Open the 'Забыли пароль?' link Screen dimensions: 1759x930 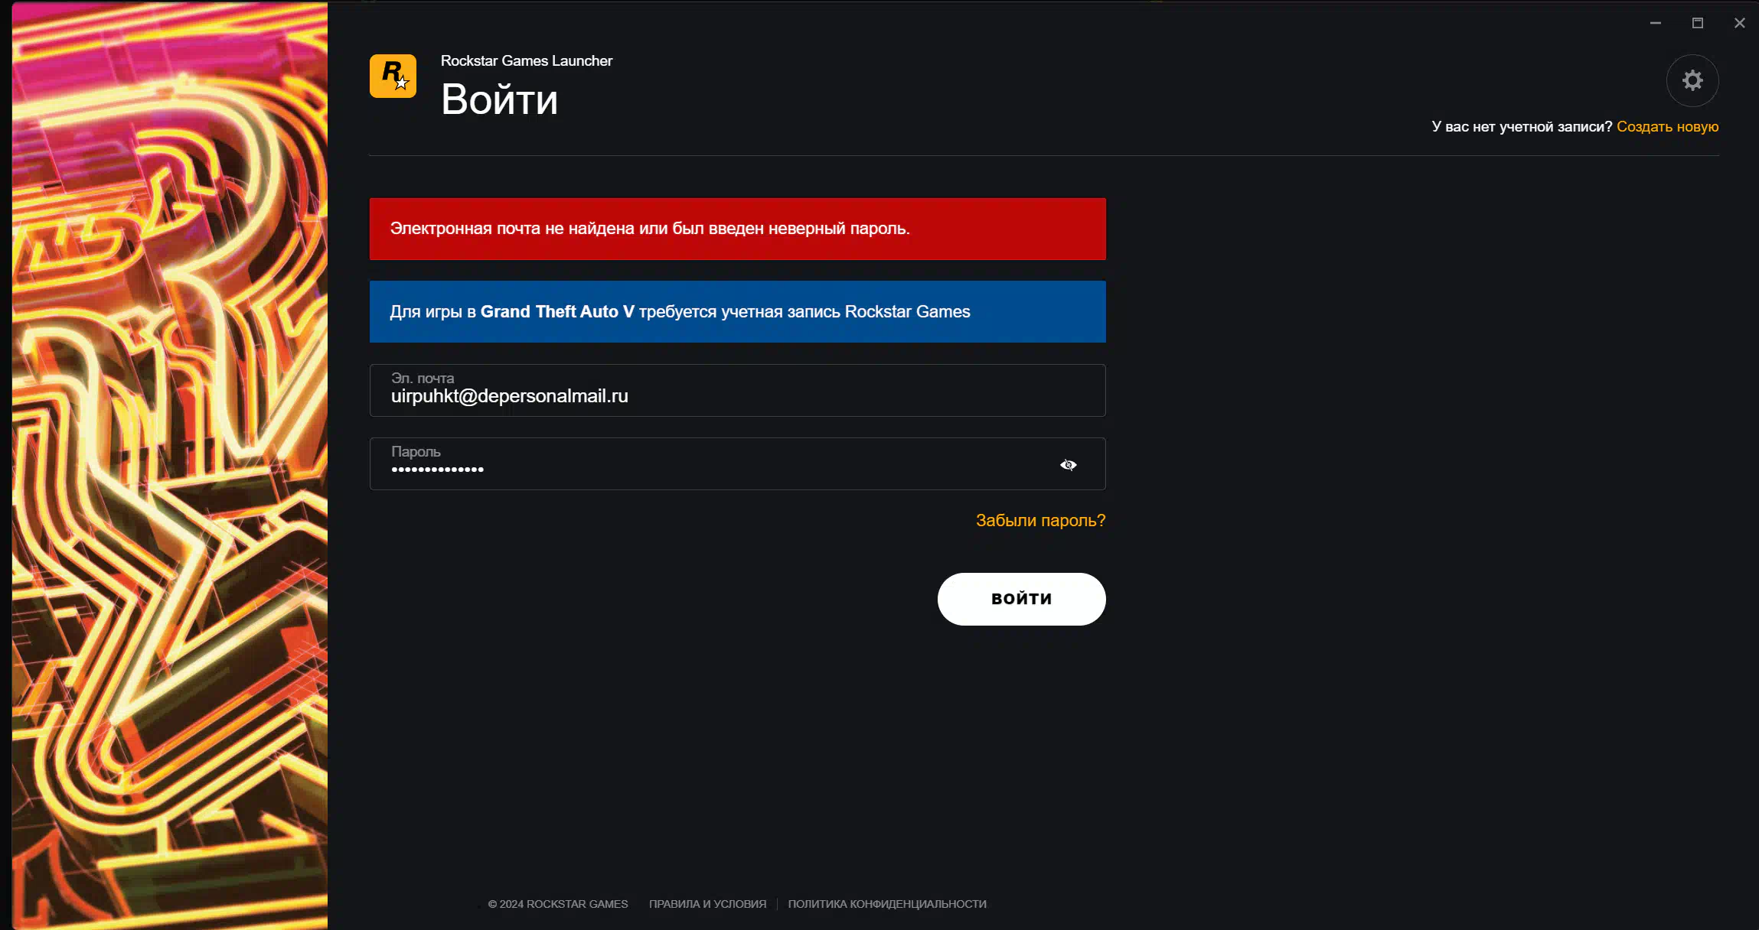[x=1039, y=521]
